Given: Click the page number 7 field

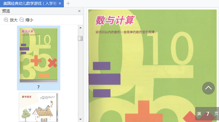Looking at the screenshot, I should coord(208,114).
